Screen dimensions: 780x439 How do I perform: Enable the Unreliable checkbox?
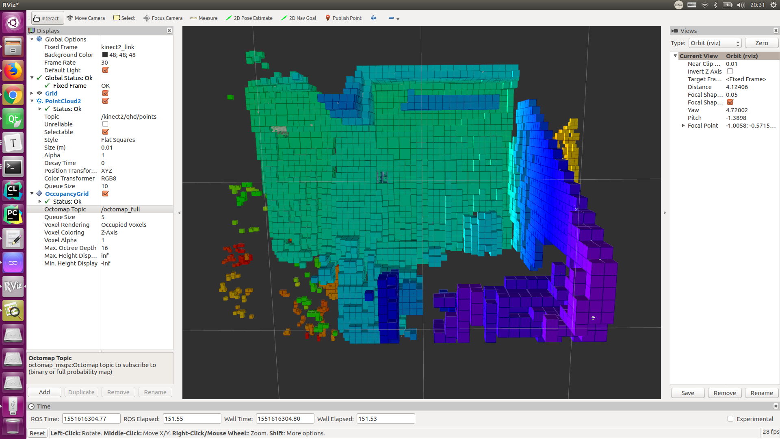(105, 124)
